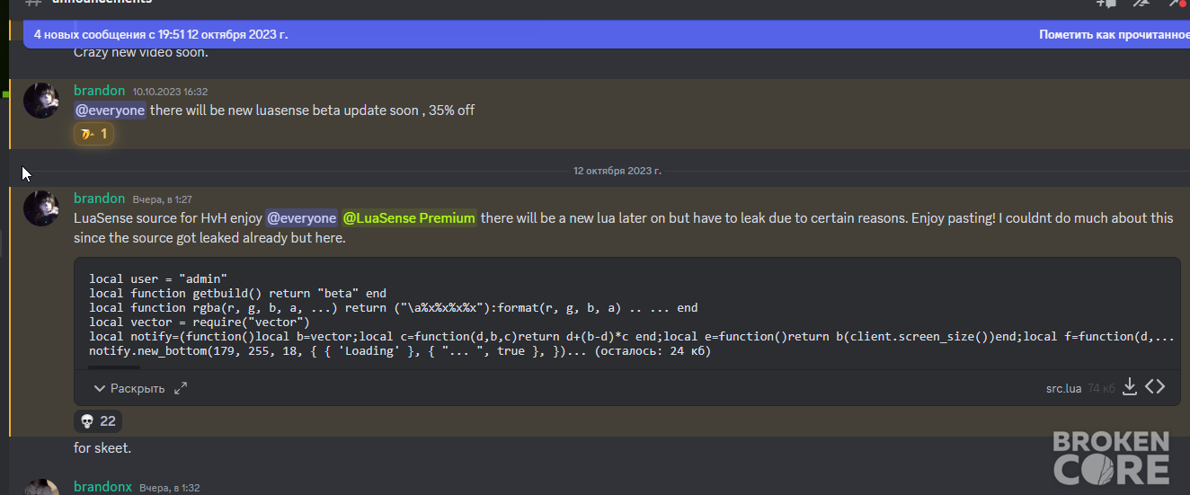This screenshot has width=1190, height=495.
Task: Click the timestamp Вчера, в 1:27
Action: pos(162,199)
